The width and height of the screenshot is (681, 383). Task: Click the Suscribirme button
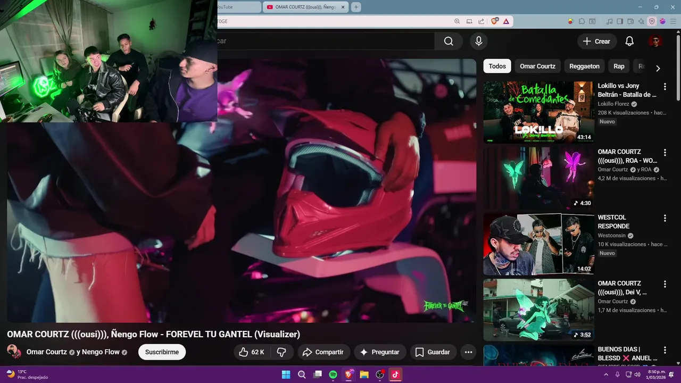[x=162, y=352]
